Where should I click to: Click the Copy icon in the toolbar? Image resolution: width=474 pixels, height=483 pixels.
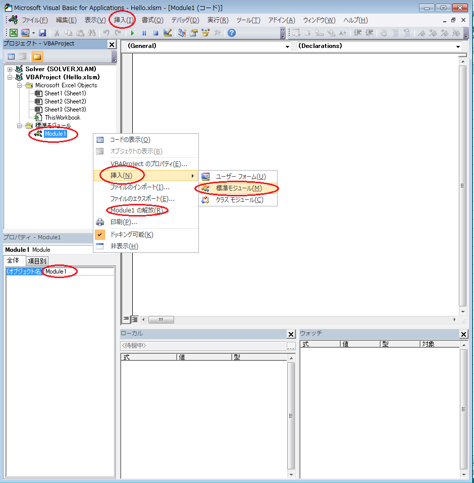(x=68, y=33)
